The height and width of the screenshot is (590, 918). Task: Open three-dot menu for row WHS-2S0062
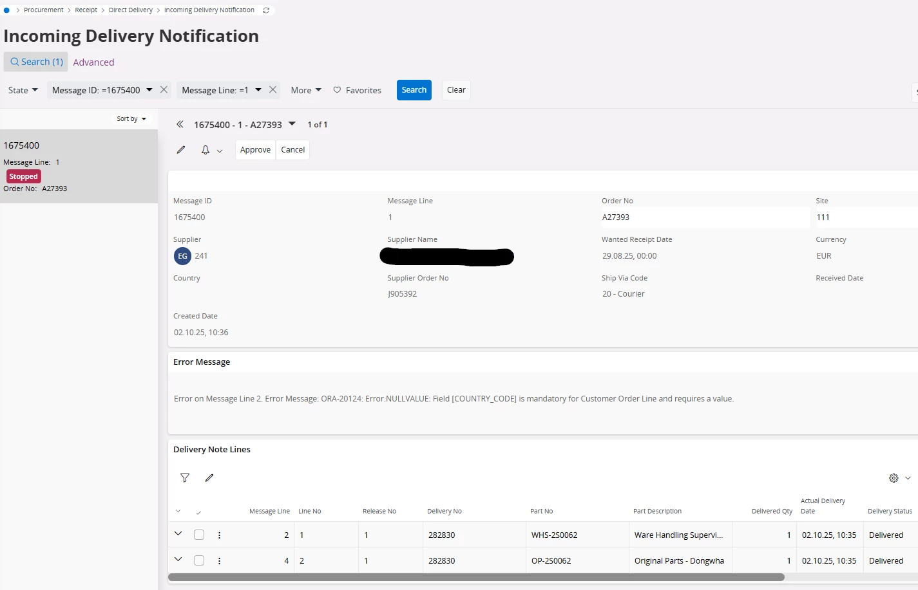click(x=219, y=535)
